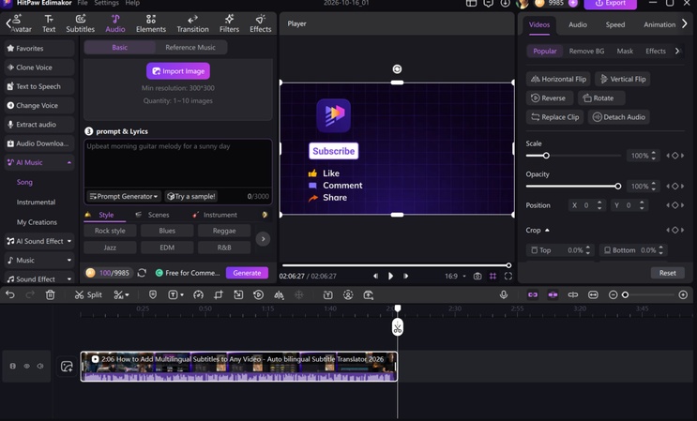Switch to the Reference Music tab
This screenshot has width=697, height=421.
point(190,48)
